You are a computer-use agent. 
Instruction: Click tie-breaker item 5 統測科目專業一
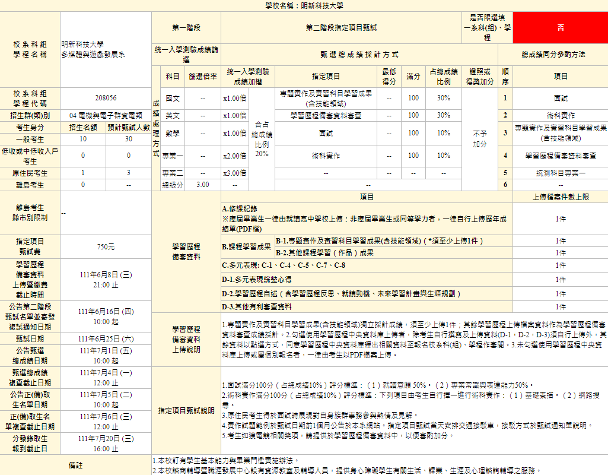tap(561, 173)
